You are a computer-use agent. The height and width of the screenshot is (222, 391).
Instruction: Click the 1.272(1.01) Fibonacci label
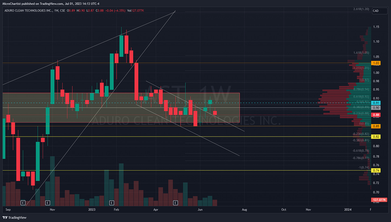click(361, 68)
